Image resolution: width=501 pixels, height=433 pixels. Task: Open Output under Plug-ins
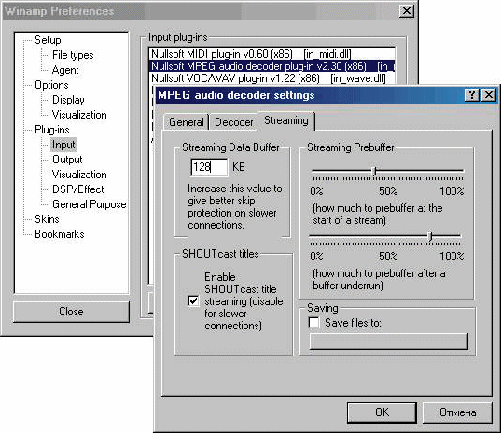coord(67,160)
